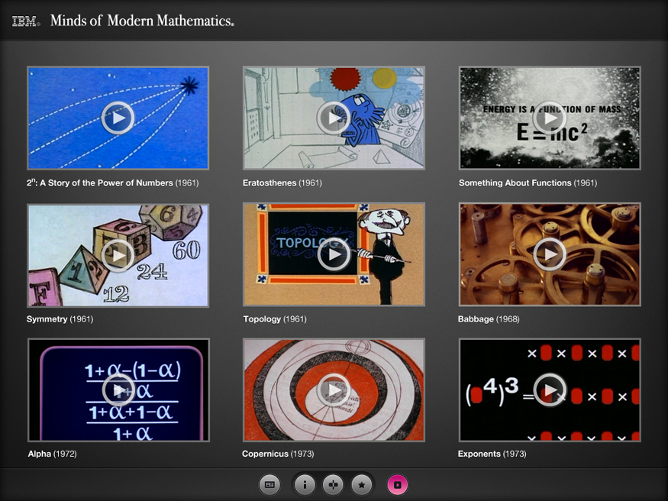Select the pink video player icon
The width and height of the screenshot is (668, 501).
pos(398,484)
